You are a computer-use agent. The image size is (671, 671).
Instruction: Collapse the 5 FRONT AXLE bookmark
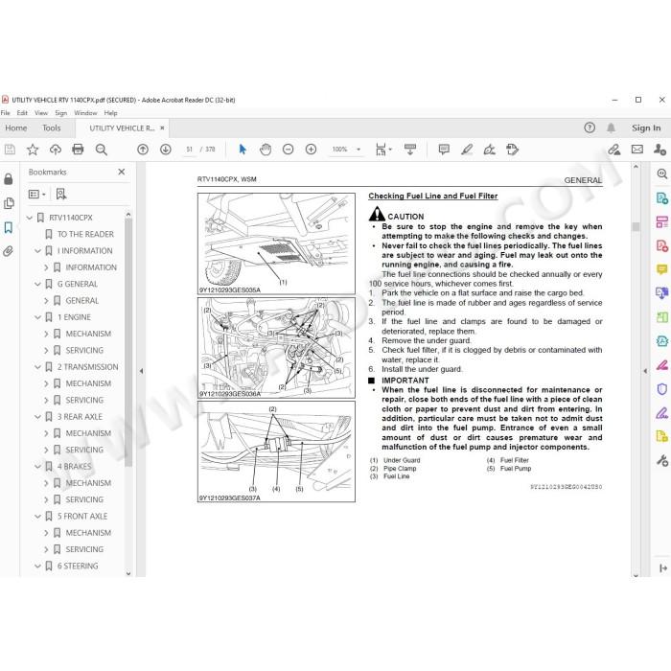37,517
